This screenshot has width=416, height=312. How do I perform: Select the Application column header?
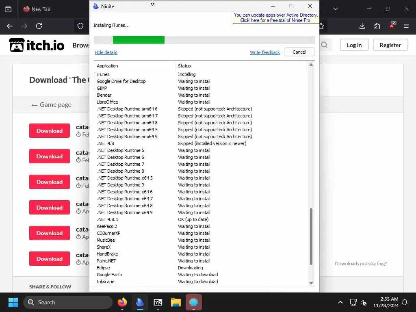coord(107,66)
